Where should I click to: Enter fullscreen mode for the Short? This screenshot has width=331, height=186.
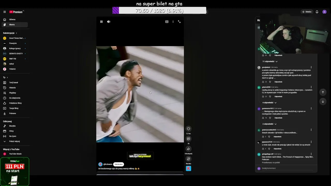click(x=179, y=22)
